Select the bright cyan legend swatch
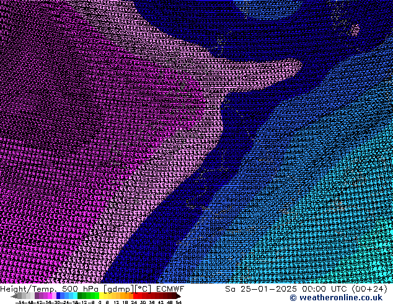Viewport: 393px width, 304px height. coord(75,295)
